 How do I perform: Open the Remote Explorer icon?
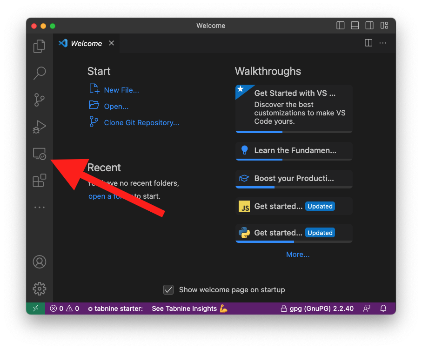[40, 154]
